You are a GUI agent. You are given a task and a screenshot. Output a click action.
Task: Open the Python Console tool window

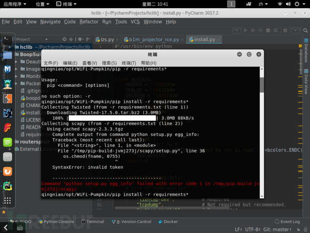(x=57, y=222)
